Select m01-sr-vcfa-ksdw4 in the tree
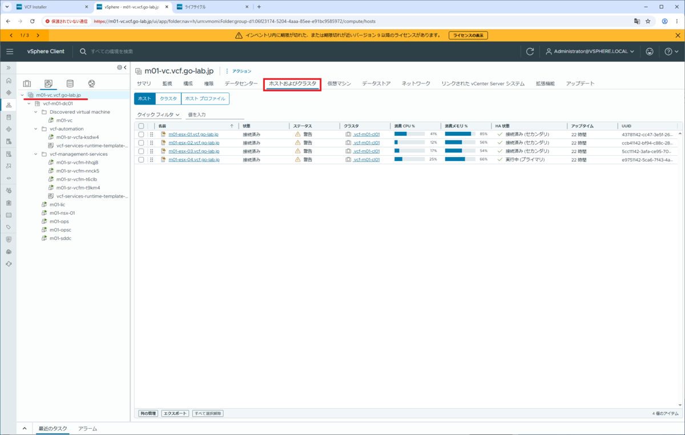The image size is (685, 435). 77,138
